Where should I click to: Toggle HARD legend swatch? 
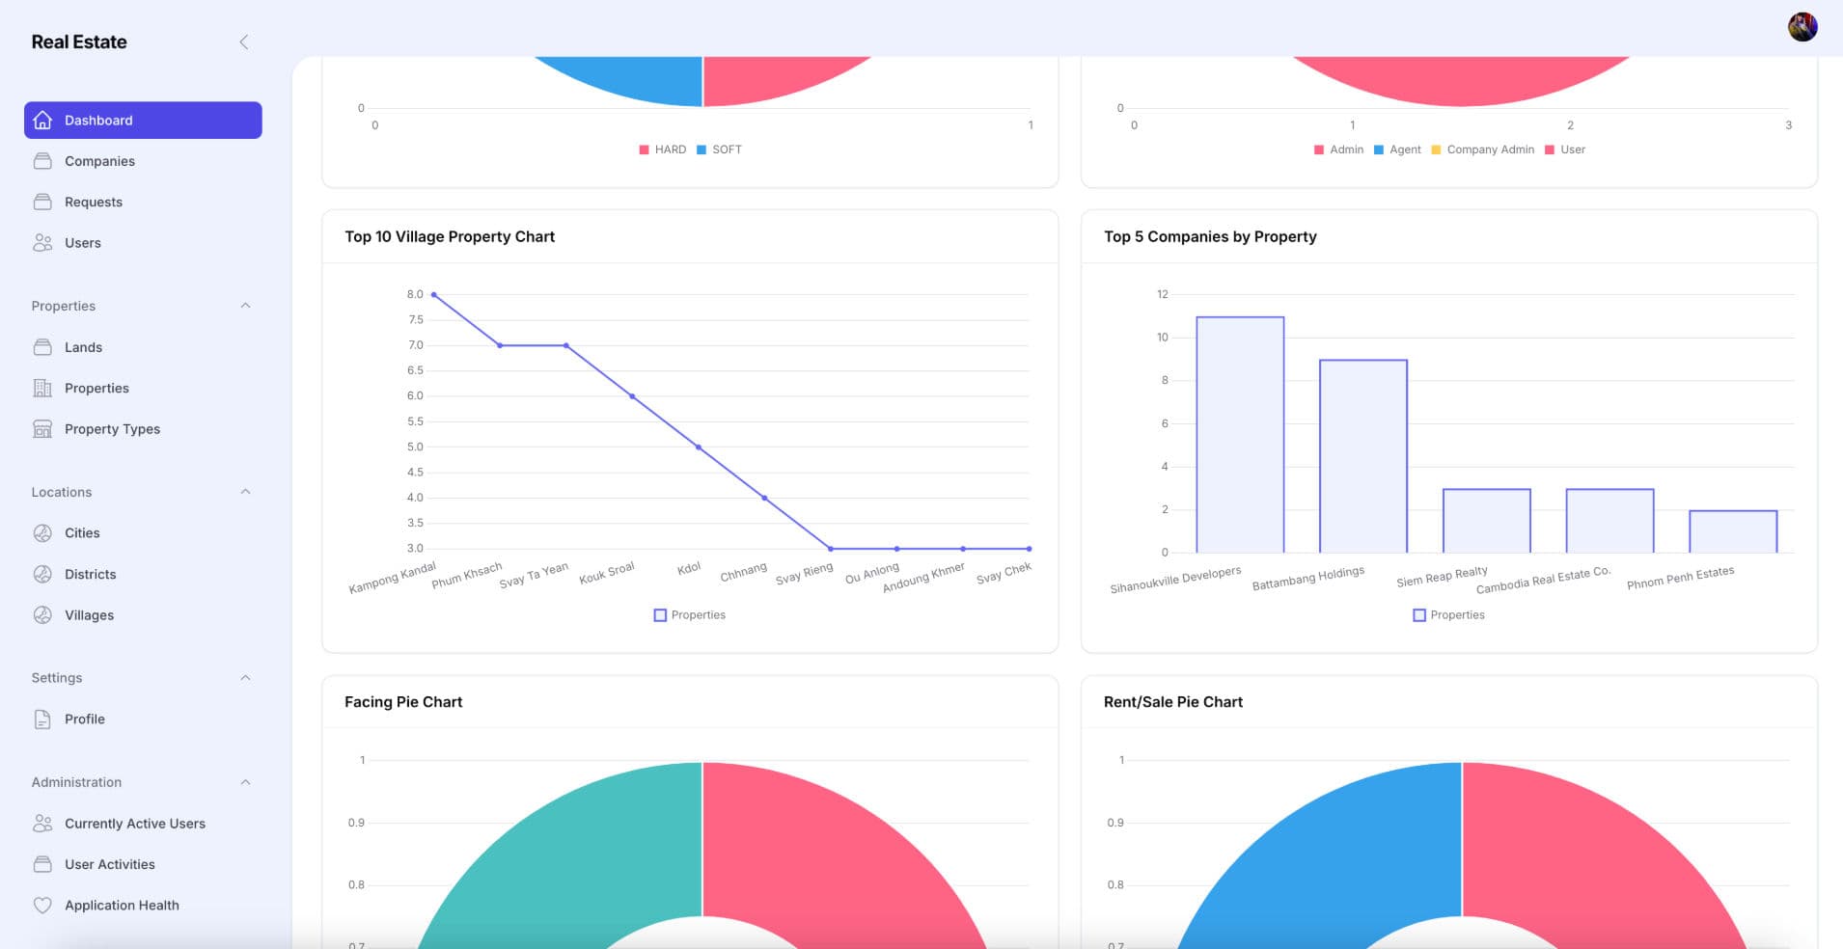pos(644,149)
